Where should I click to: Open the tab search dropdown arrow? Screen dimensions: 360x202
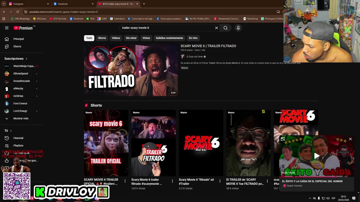pyautogui.click(x=4, y=4)
